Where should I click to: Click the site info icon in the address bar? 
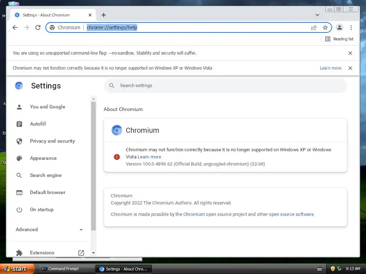(x=52, y=27)
